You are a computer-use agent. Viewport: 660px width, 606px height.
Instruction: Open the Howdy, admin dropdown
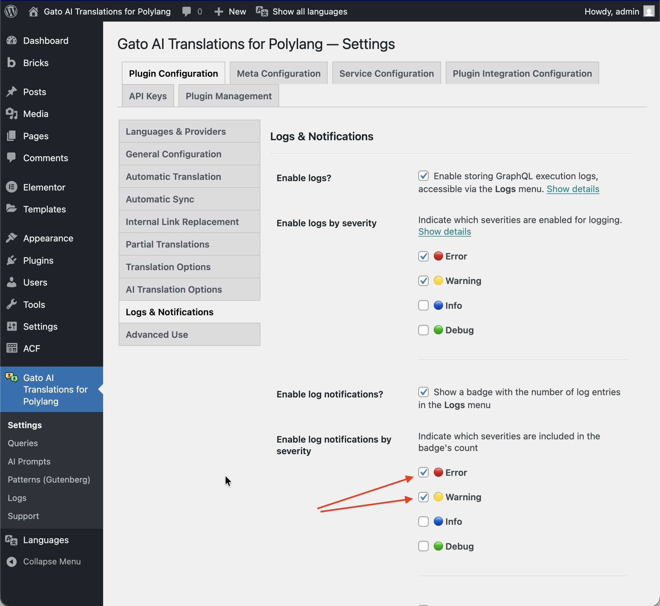point(612,11)
